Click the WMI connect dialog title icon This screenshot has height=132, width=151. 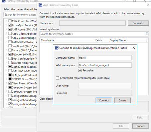(x=57, y=48)
